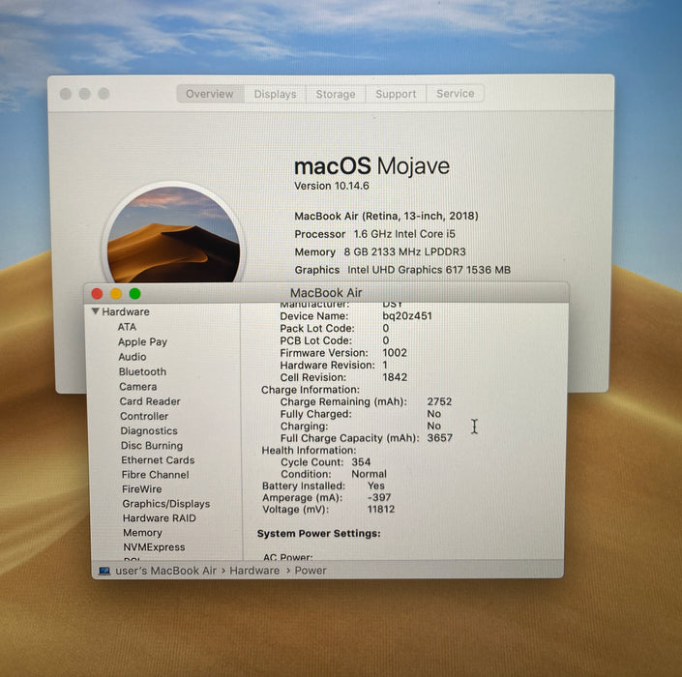Select NVMExpress in the sidebar

coord(154,547)
